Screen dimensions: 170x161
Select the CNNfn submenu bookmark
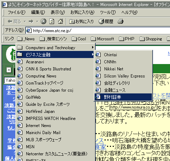click(x=123, y=62)
